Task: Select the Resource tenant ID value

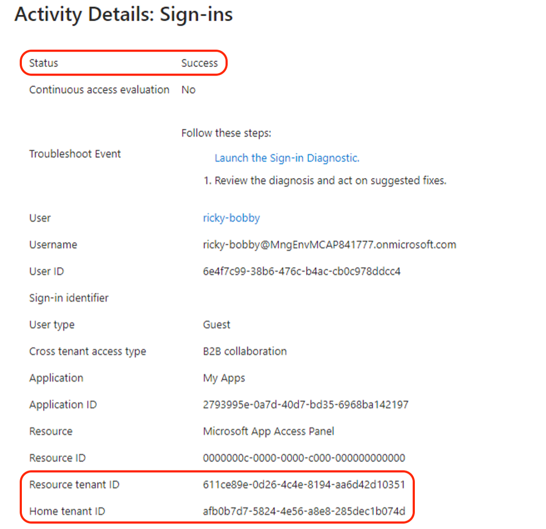Action: [304, 485]
